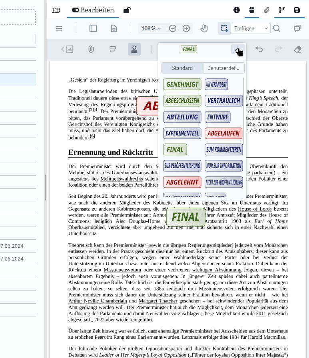This screenshot has width=309, height=358.
Task: Activate the marquee selection tool
Action: coord(224,28)
